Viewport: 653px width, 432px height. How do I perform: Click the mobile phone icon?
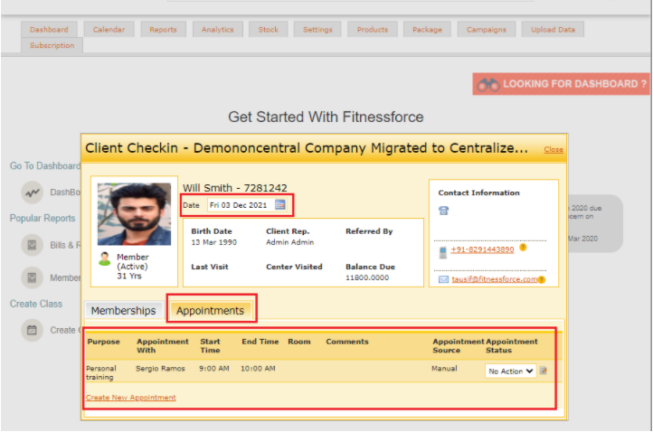tap(442, 252)
